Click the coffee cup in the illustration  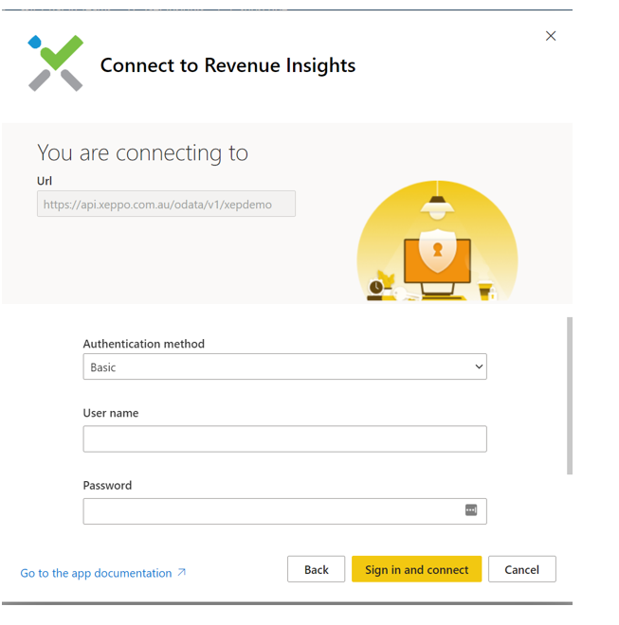coord(485,290)
